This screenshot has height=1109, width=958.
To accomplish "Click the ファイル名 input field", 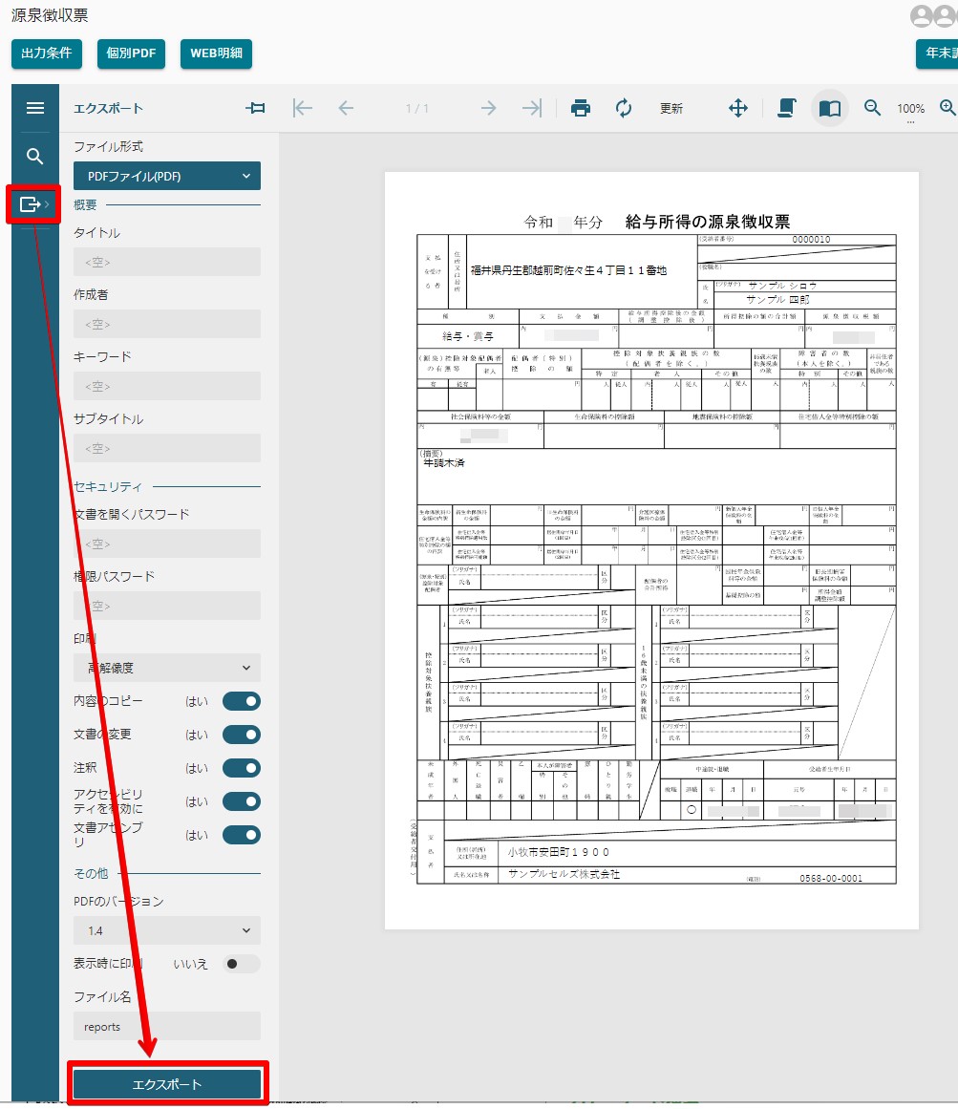I will click(167, 1027).
